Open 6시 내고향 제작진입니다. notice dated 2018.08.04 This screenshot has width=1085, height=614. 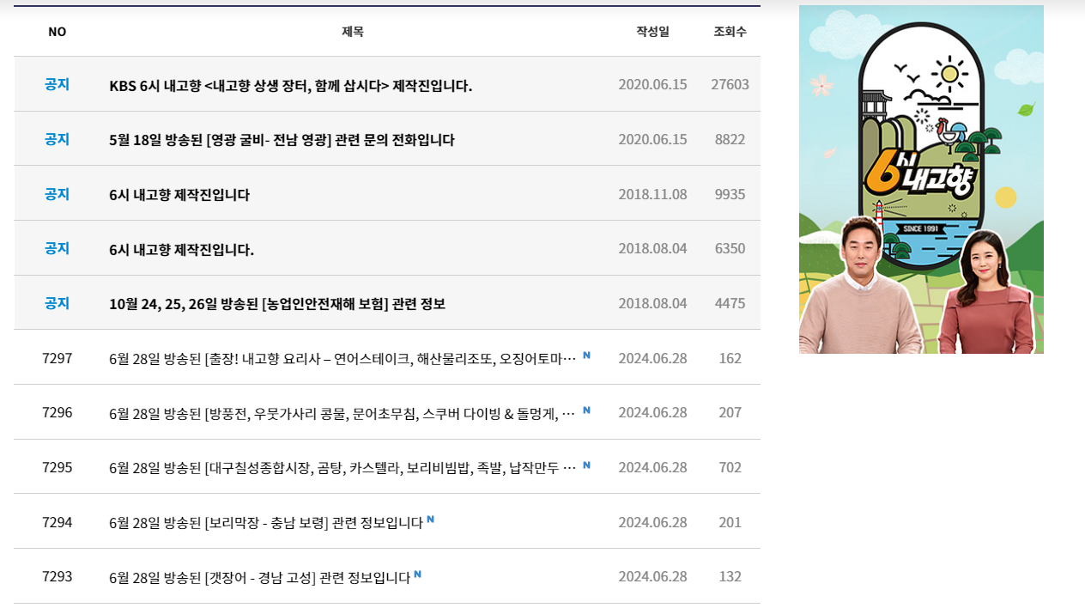pyautogui.click(x=182, y=249)
